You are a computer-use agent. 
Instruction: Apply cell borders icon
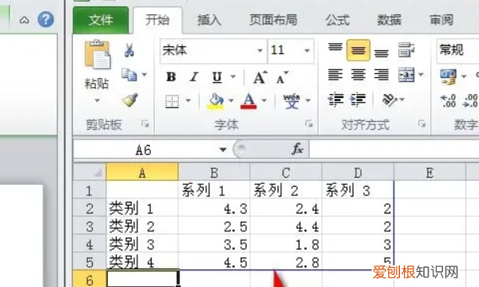tap(172, 101)
